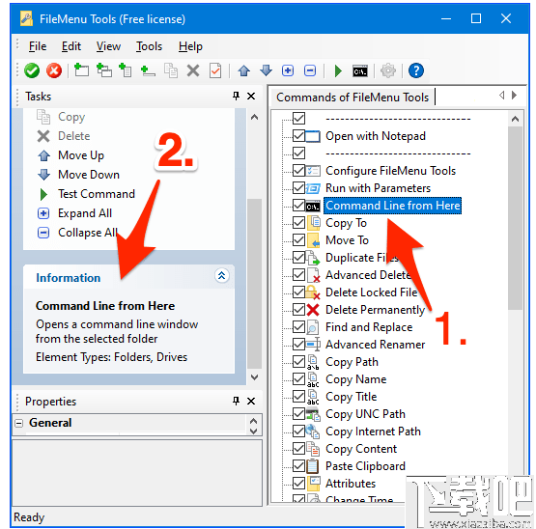
Task: Collapse the General properties group
Action: click(19, 423)
